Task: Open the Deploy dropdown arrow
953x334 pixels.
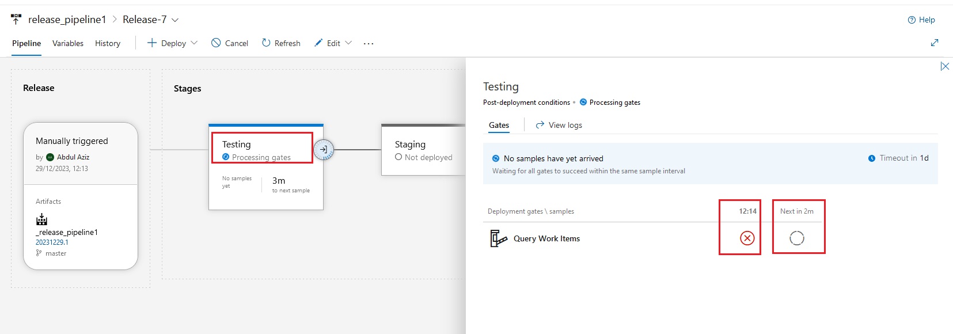Action: click(194, 43)
